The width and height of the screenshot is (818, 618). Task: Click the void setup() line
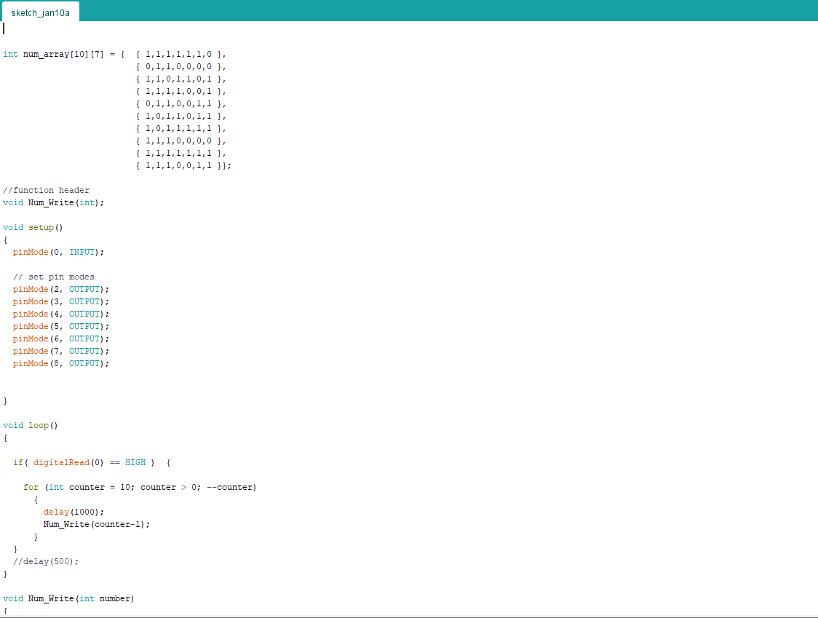click(x=33, y=228)
